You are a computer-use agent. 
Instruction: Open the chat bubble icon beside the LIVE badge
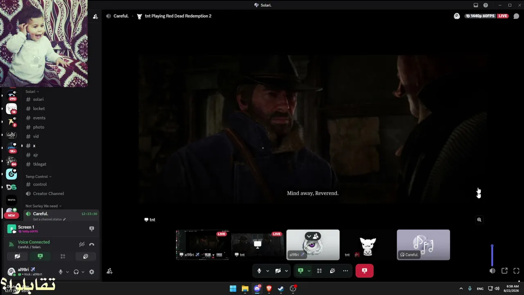[516, 16]
